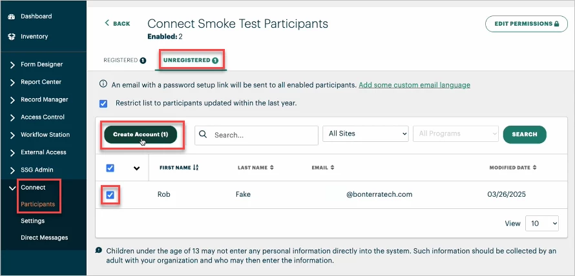
Task: Click the Create Account (1) button
Action: point(140,134)
